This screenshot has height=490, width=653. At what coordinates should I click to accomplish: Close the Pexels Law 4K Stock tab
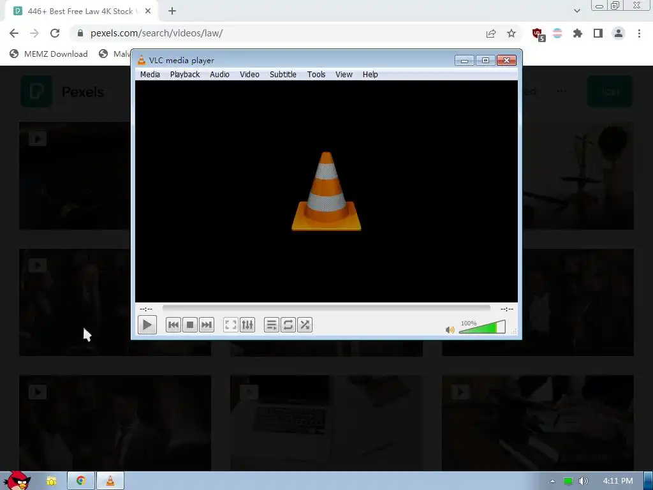tap(148, 11)
